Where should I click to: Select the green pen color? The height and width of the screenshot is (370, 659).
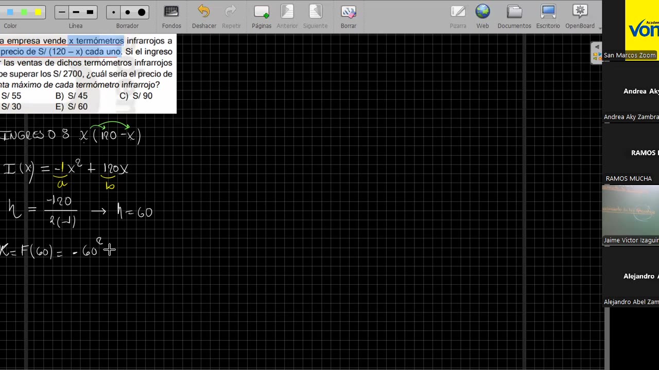24,12
